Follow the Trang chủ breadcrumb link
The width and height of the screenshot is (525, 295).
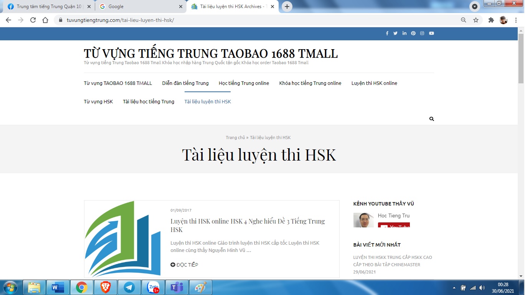pos(235,138)
